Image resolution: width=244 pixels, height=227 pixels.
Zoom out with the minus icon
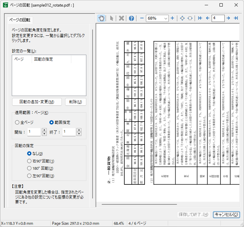tap(142, 18)
